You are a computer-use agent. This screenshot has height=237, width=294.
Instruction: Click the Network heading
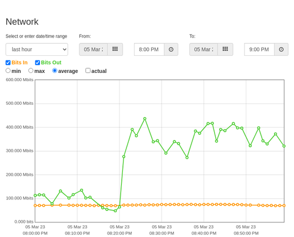[22, 22]
